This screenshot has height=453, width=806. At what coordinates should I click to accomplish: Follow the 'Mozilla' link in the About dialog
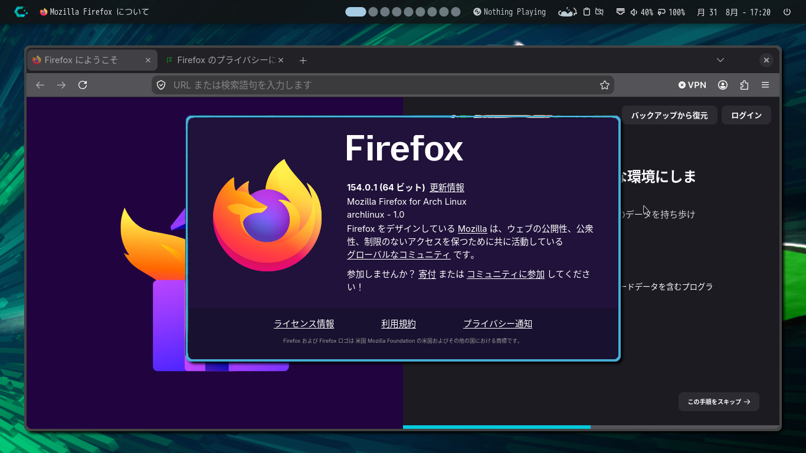coord(472,229)
